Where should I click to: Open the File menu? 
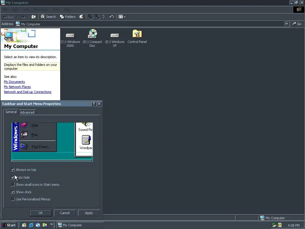[5, 10]
